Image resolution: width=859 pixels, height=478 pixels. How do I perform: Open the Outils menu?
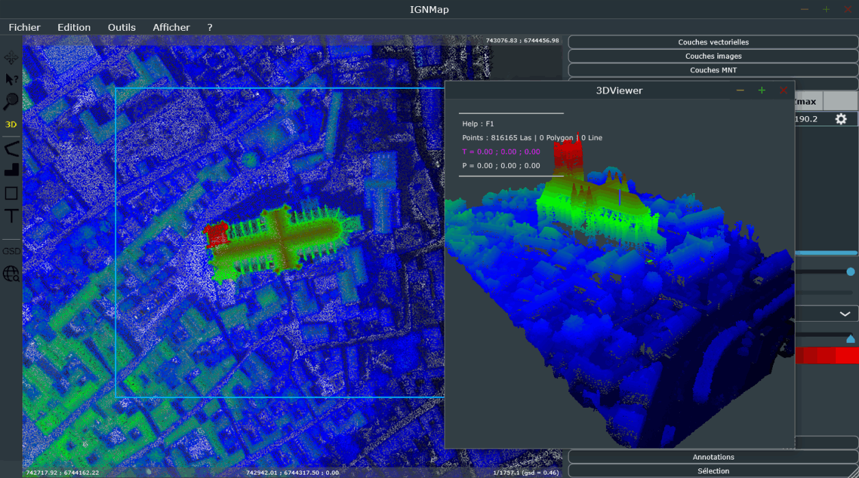(x=122, y=27)
